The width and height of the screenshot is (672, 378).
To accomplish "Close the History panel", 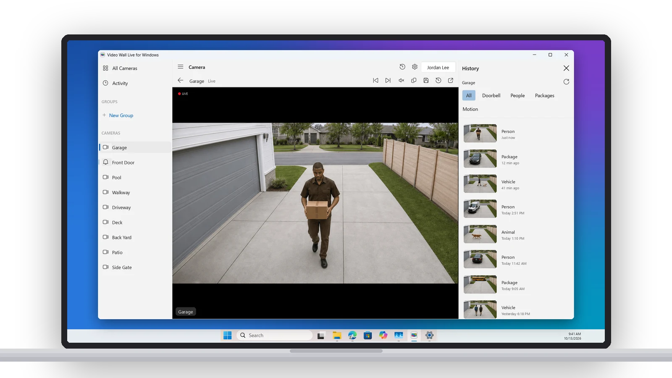I will pyautogui.click(x=566, y=68).
